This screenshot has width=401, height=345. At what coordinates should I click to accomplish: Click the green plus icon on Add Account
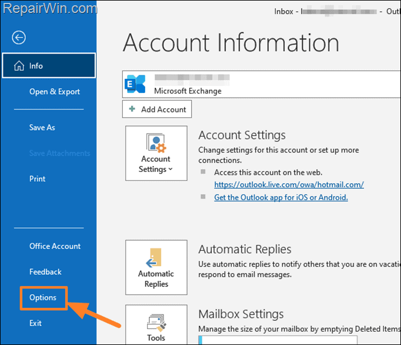coord(132,109)
